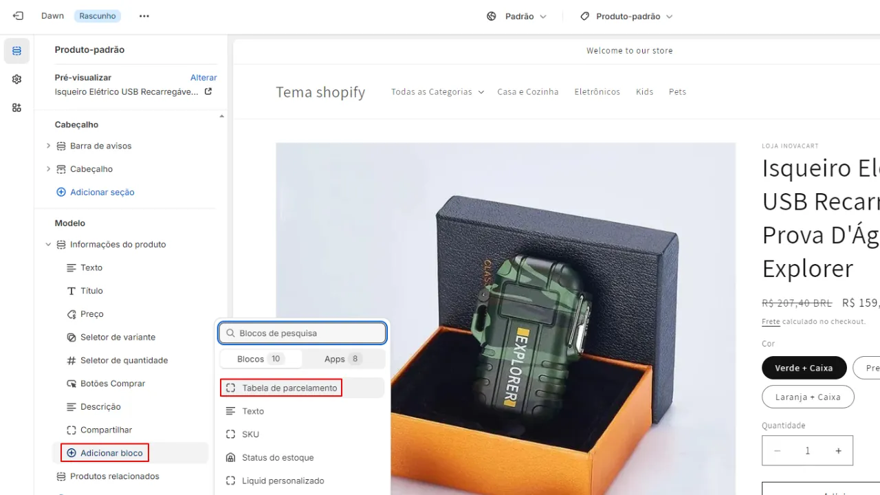
Task: Open preview product external link icon
Action: point(208,91)
